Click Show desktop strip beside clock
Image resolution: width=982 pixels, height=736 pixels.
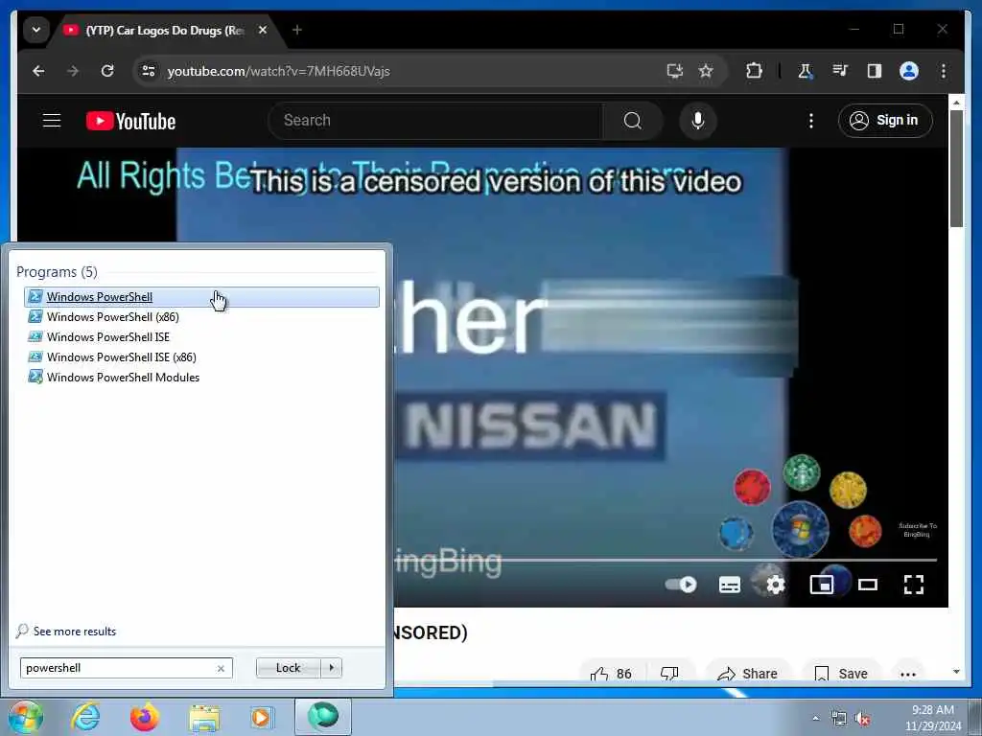974,718
